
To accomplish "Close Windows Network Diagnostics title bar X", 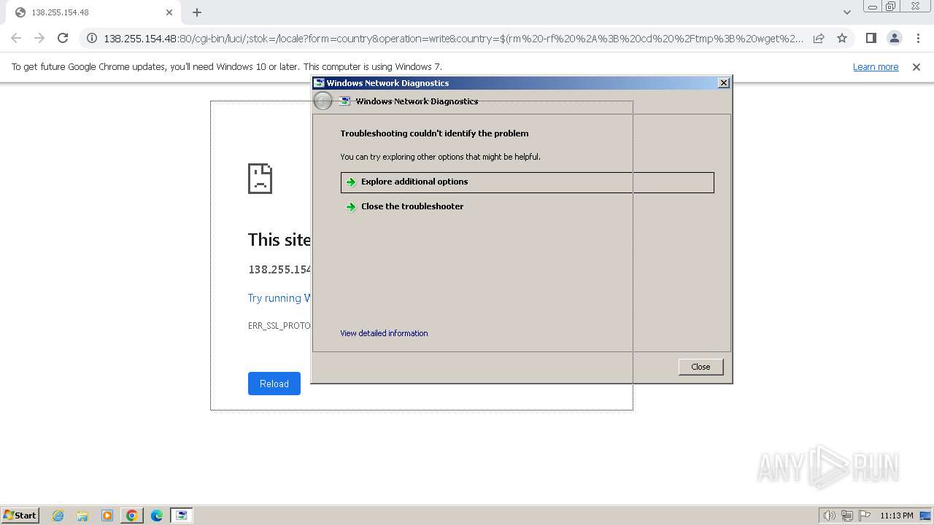I will click(x=724, y=83).
